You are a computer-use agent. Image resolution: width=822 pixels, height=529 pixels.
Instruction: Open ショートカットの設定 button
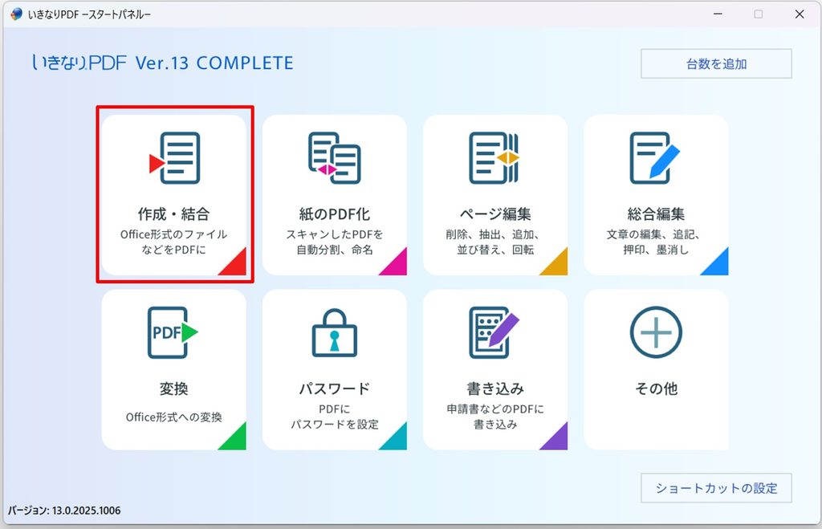pyautogui.click(x=716, y=488)
